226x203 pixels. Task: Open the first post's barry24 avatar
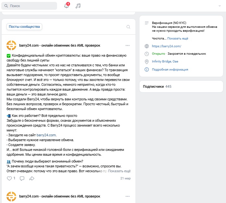[x=11, y=45]
